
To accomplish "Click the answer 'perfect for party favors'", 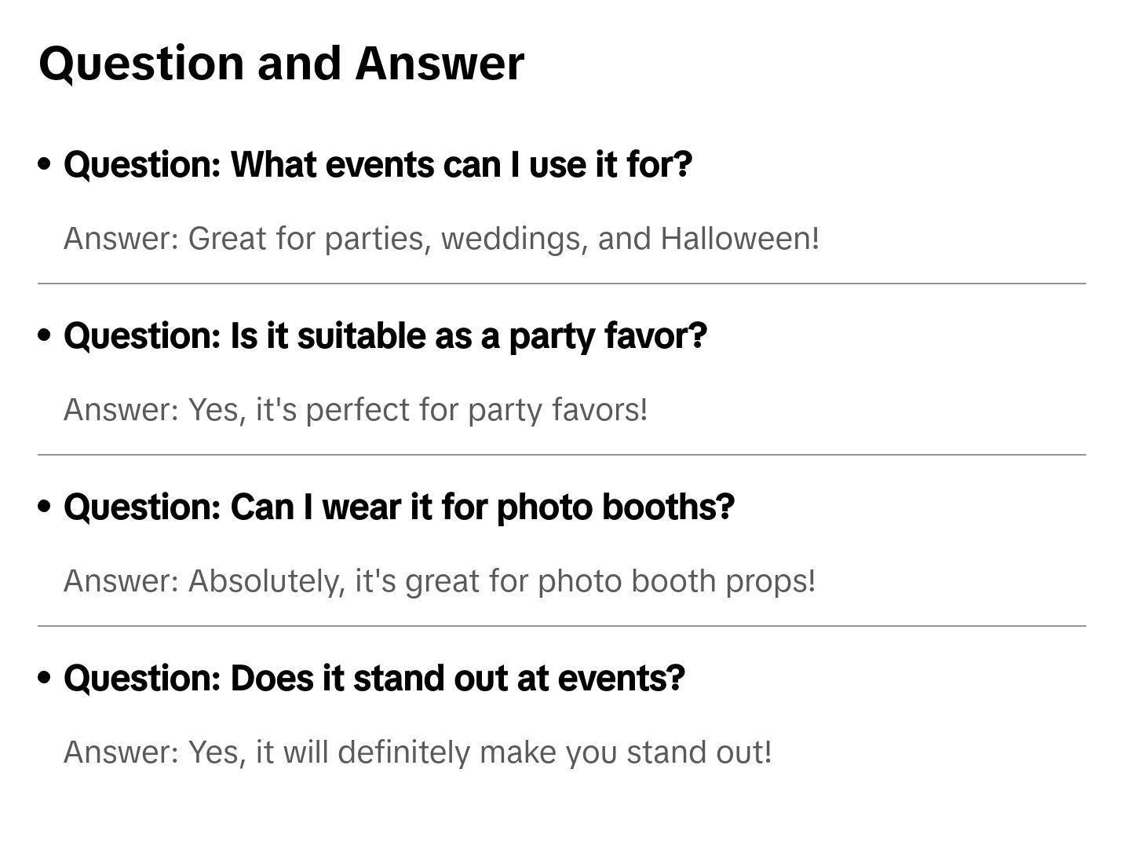I will tap(356, 410).
